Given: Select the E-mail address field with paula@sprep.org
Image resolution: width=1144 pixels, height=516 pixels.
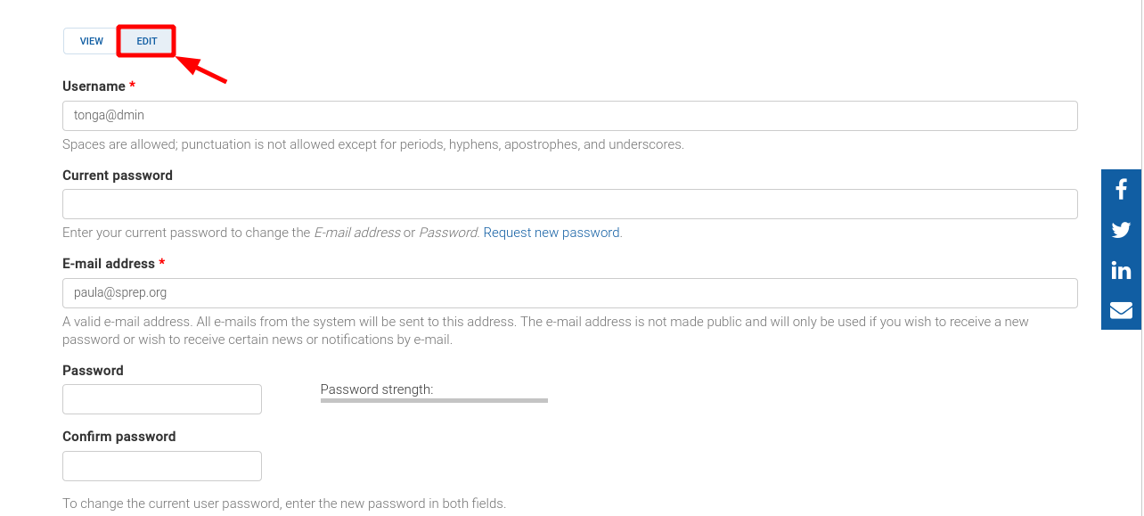Looking at the screenshot, I should pyautogui.click(x=570, y=293).
